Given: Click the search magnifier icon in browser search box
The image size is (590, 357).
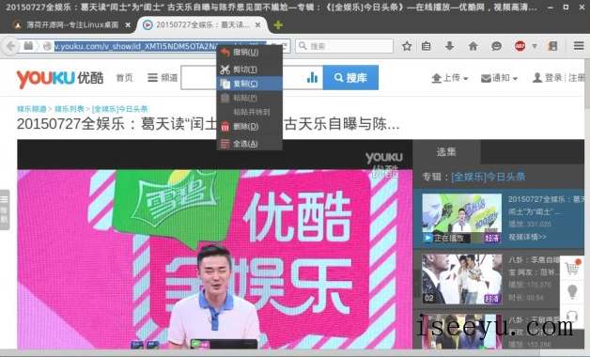Looking at the screenshot, I should (x=303, y=46).
